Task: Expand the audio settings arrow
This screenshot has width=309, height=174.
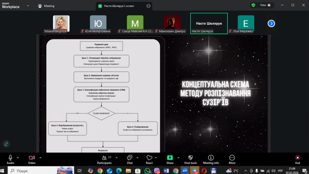Action: pos(18,157)
